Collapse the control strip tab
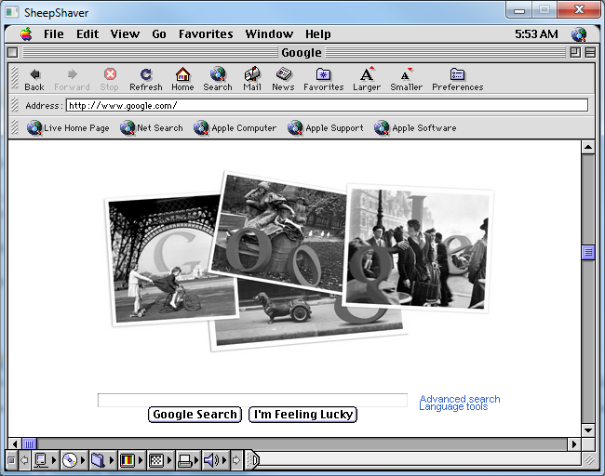 coord(252,460)
